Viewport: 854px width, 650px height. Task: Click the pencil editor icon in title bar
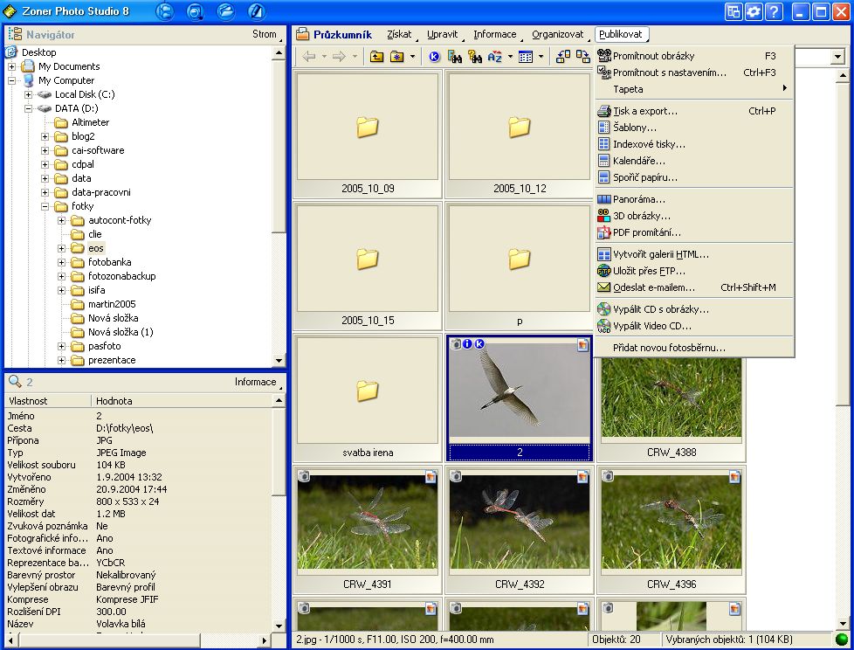pyautogui.click(x=256, y=11)
